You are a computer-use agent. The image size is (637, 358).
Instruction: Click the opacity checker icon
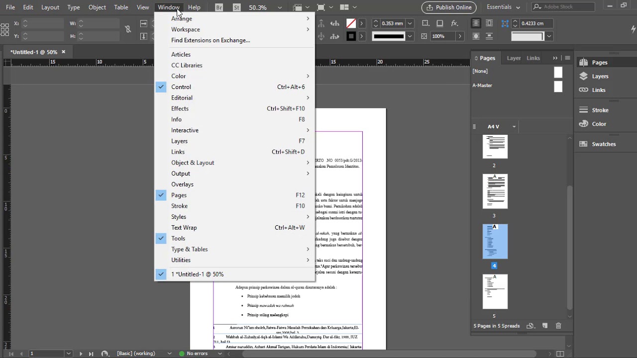[424, 36]
